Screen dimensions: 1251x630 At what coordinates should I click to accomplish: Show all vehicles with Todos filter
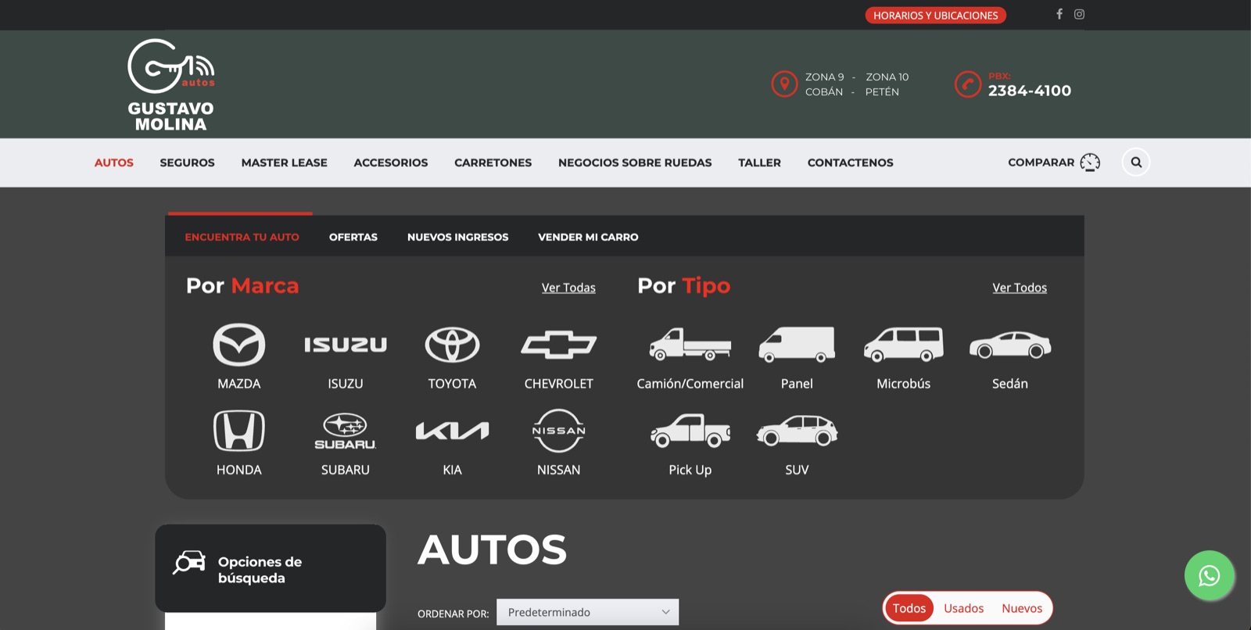pos(909,608)
